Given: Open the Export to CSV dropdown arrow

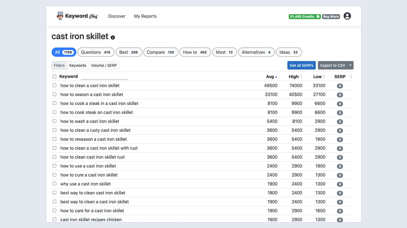Looking at the screenshot, I should tap(350, 65).
